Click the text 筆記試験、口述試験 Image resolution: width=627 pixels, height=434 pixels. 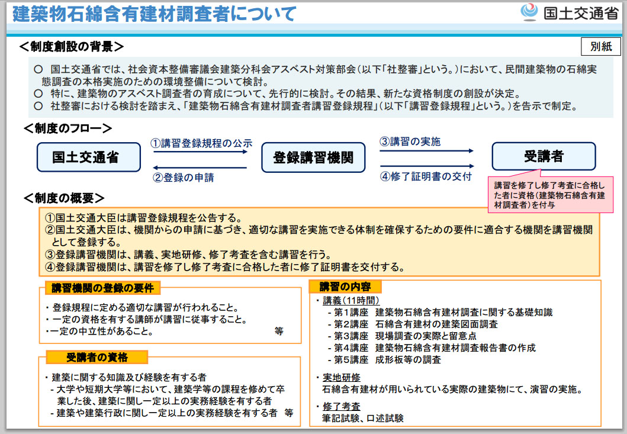363,418
